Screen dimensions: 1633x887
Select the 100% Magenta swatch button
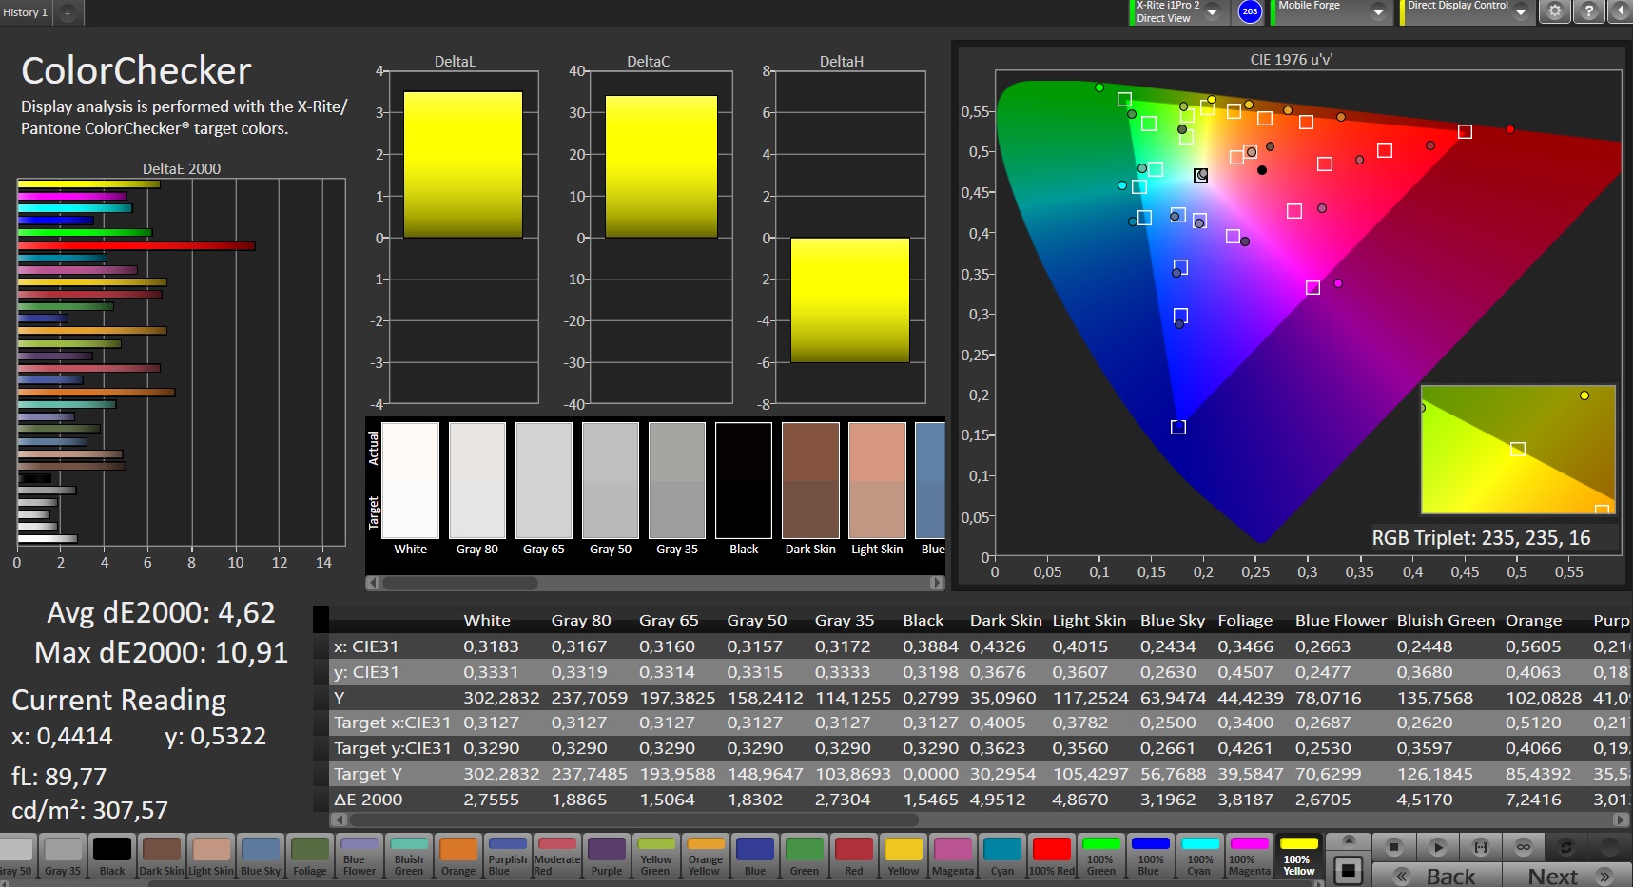point(1249,856)
